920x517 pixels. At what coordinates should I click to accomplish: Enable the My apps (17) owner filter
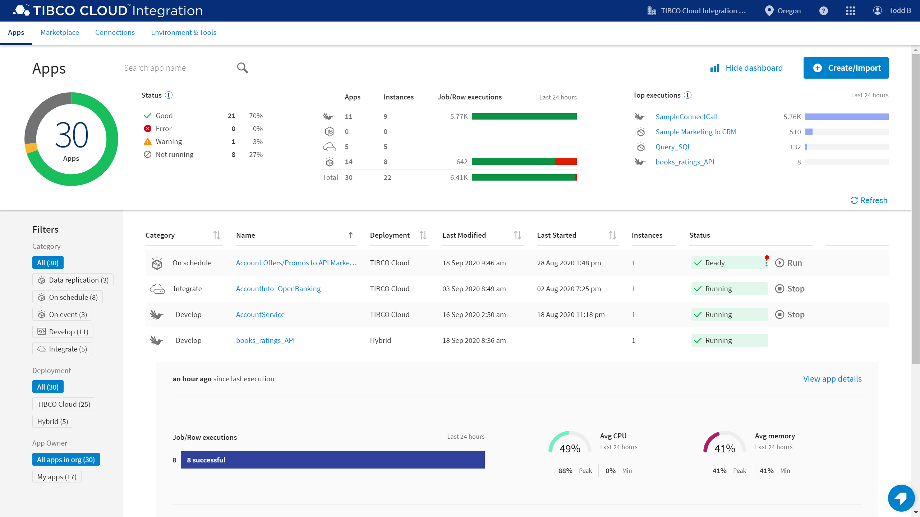pyautogui.click(x=56, y=476)
